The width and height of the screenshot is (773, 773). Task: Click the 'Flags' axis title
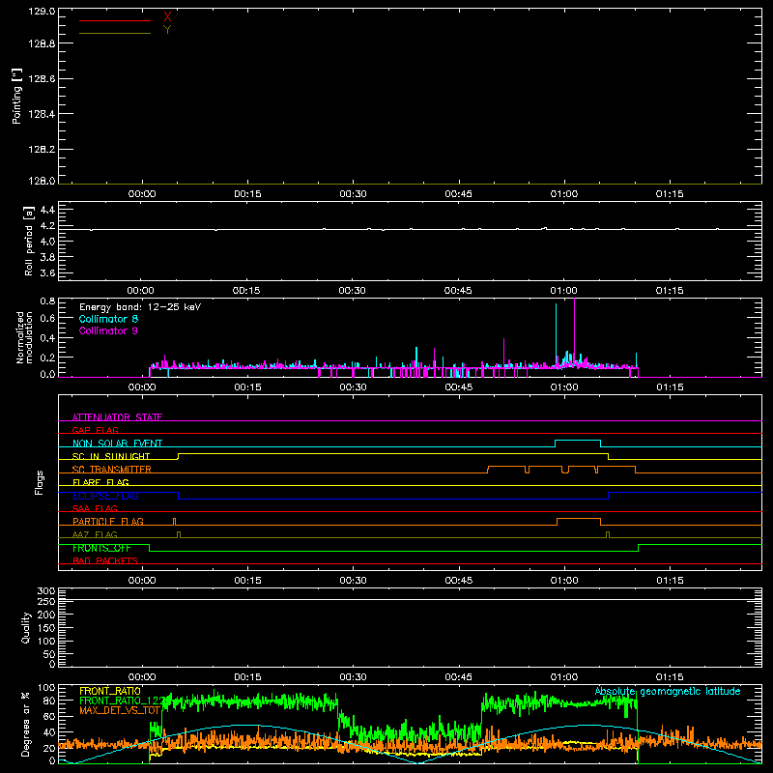click(x=40, y=482)
